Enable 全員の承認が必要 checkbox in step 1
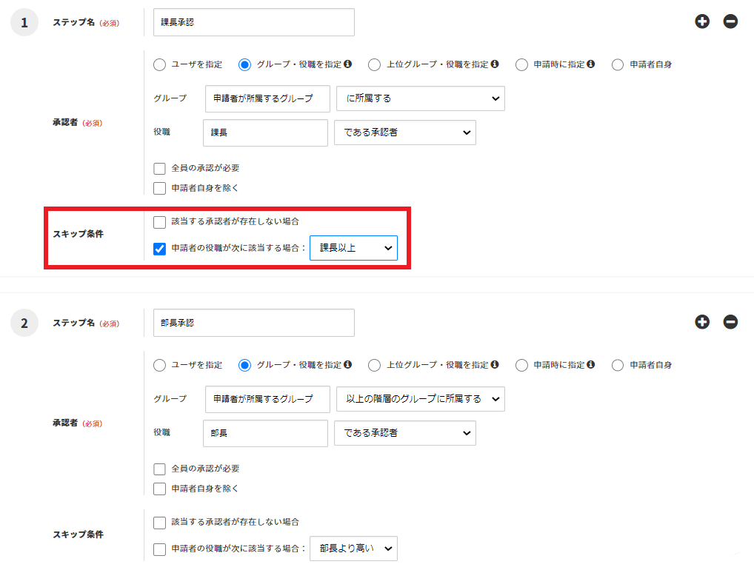The width and height of the screenshot is (754, 570). pos(159,168)
